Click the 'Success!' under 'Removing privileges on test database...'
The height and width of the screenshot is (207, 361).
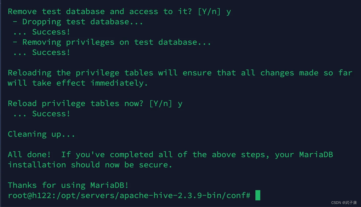tap(51, 52)
